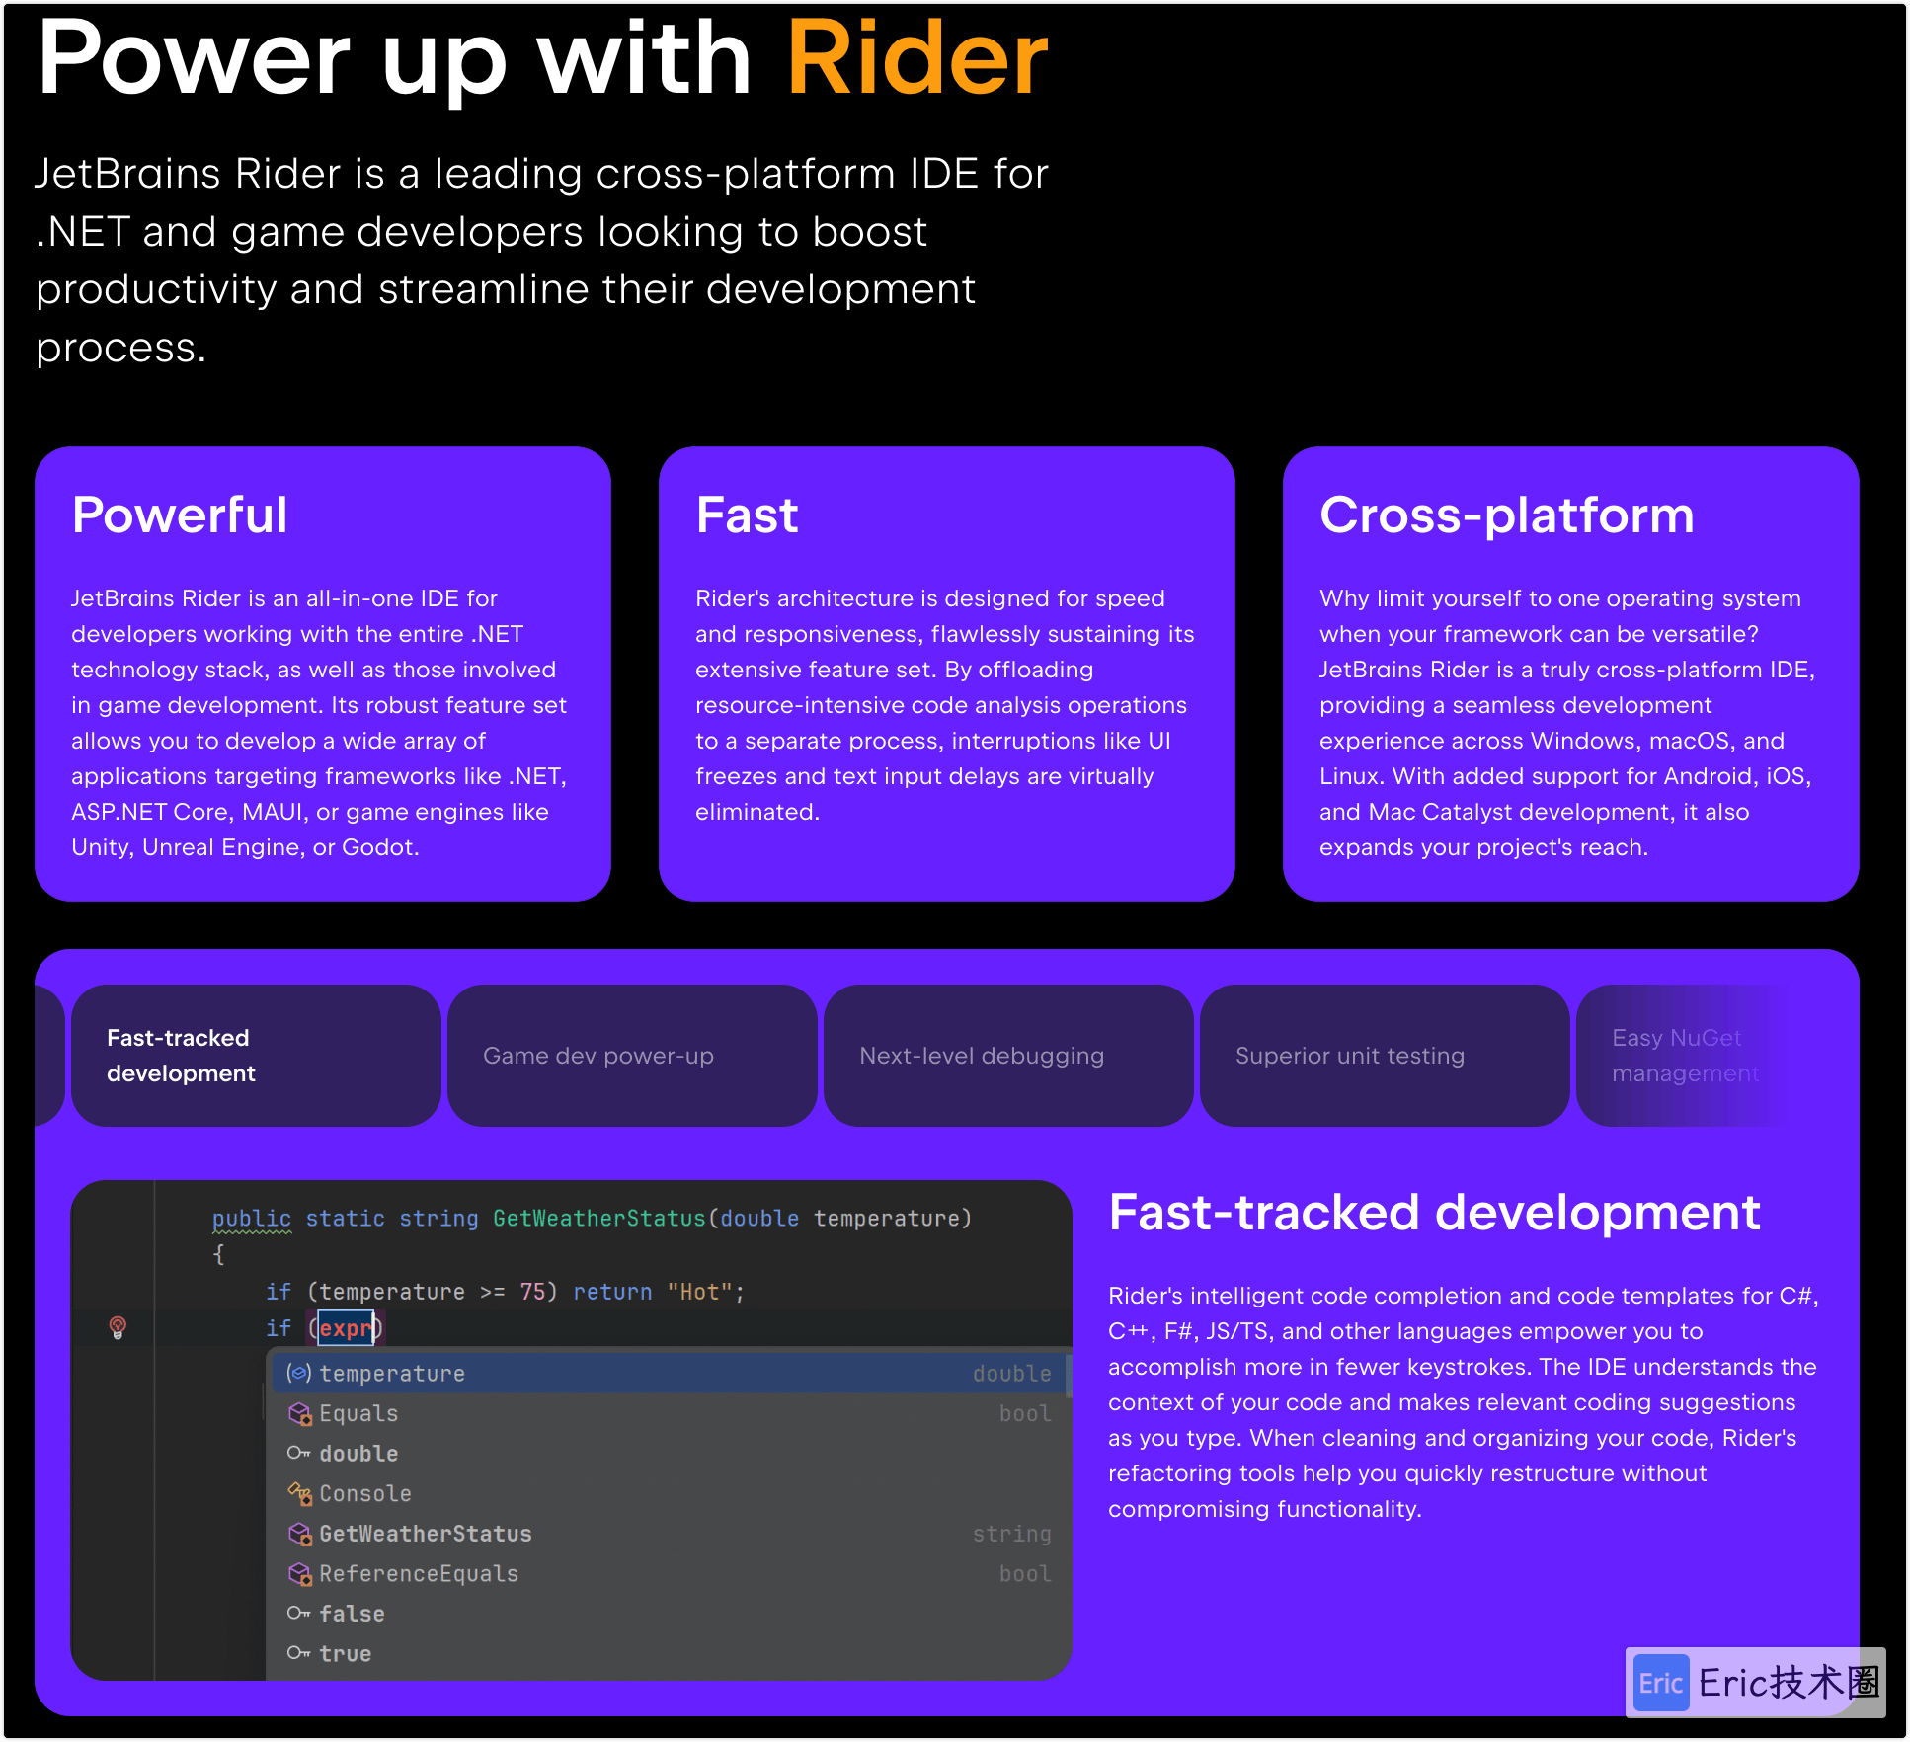The height and width of the screenshot is (1742, 1910).
Task: Open the Next-level debugging tab
Action: tap(1008, 1055)
